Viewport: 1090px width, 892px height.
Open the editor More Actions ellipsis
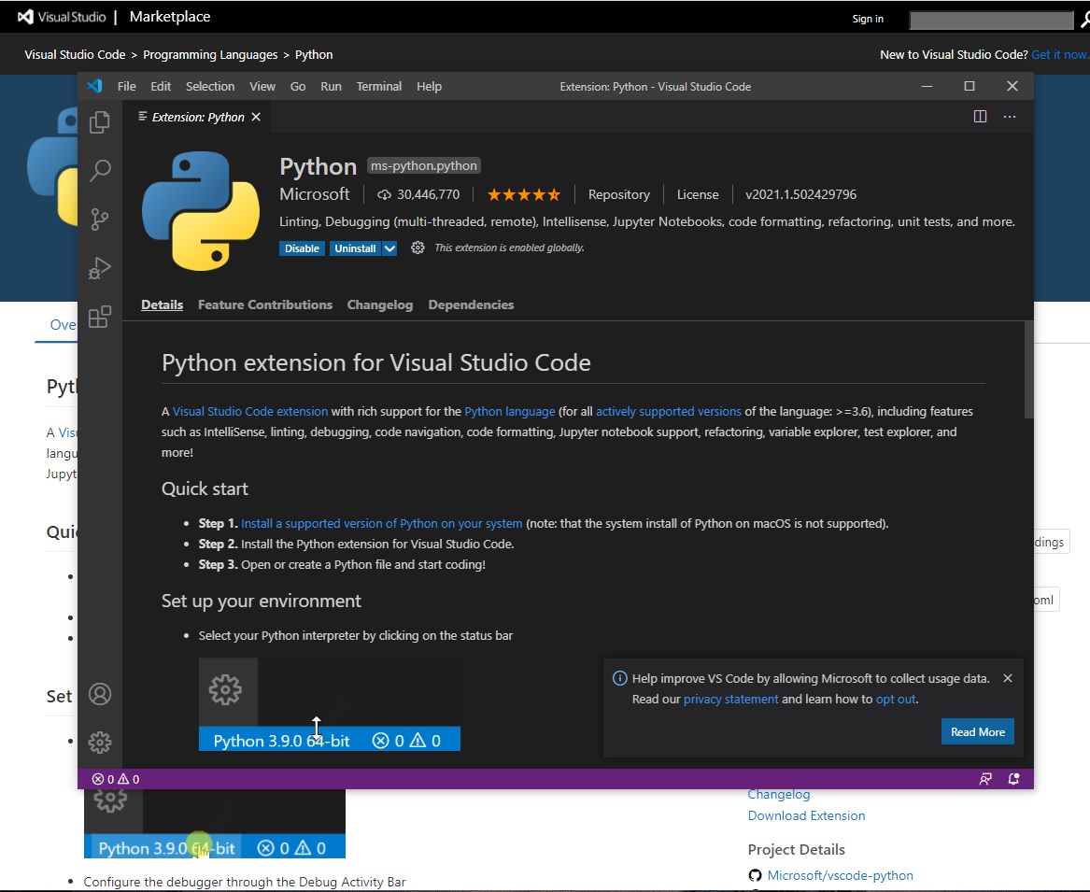pos(1010,117)
